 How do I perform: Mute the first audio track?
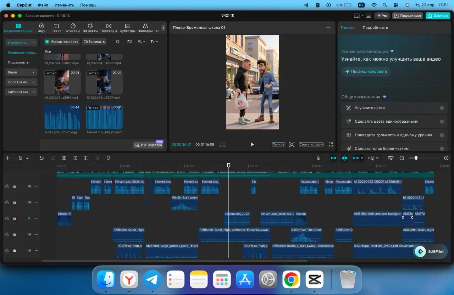tap(29, 186)
